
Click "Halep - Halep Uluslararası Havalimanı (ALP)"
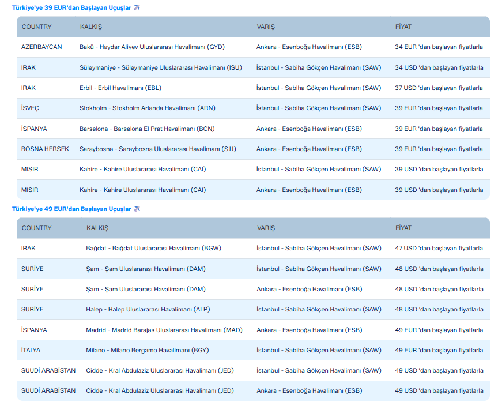click(x=148, y=310)
